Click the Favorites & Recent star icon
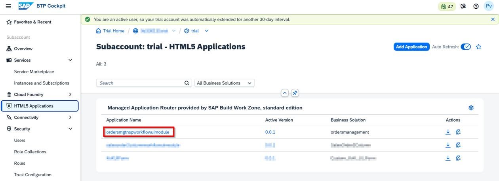The image size is (499, 181). click(9, 22)
